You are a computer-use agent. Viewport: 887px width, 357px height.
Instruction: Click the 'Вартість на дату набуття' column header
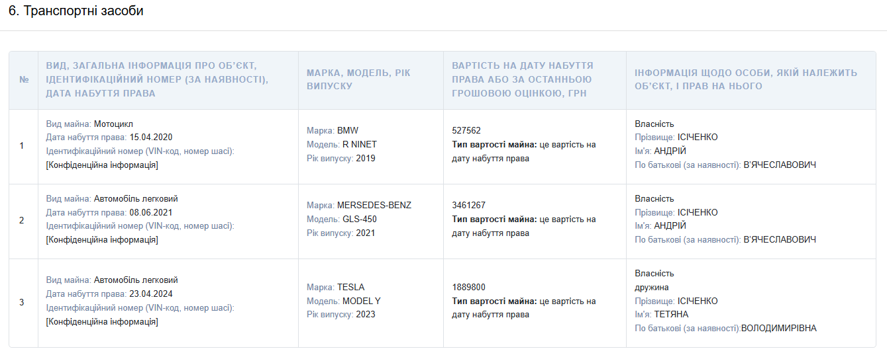click(523, 79)
